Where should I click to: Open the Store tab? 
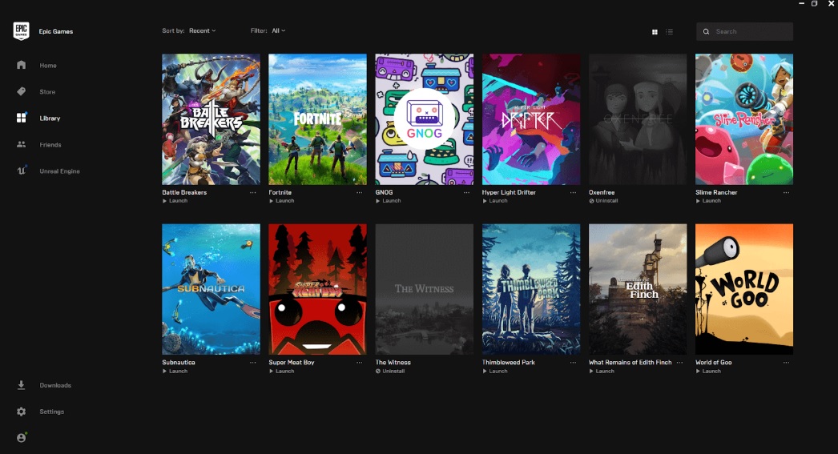(x=47, y=92)
